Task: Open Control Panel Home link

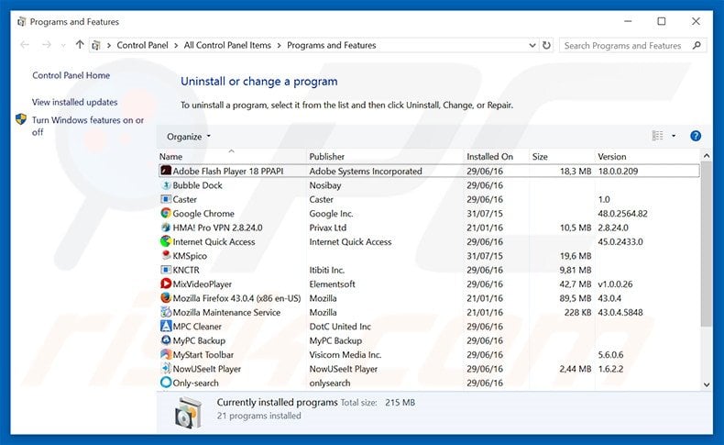Action: point(71,76)
